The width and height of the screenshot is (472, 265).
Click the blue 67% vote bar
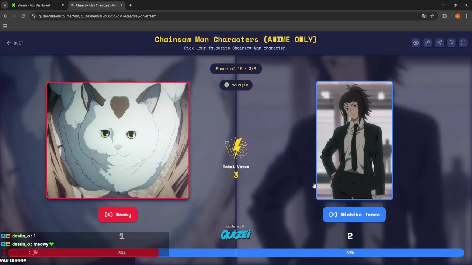[x=311, y=253]
